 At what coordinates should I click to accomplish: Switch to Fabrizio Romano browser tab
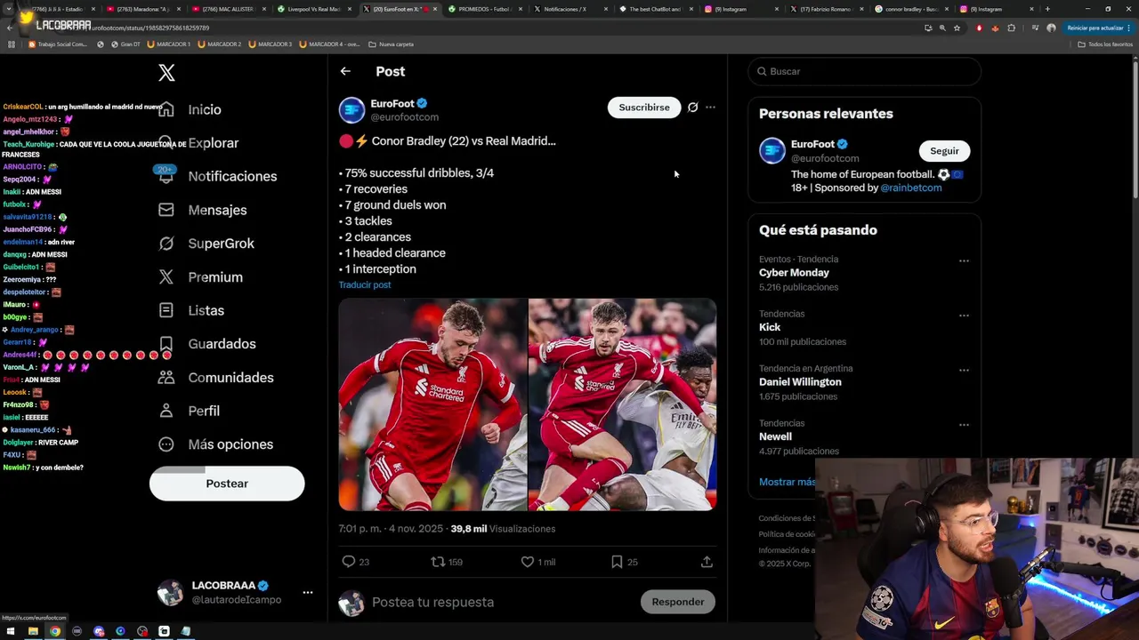pos(826,9)
